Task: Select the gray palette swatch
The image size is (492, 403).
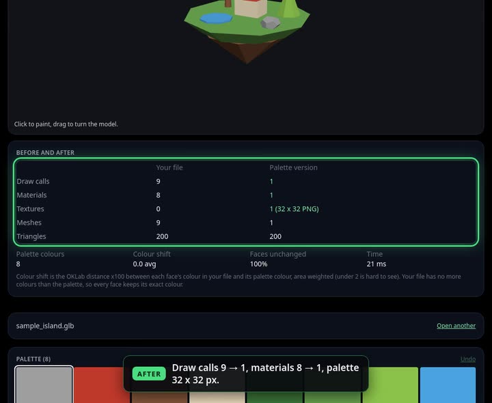Action: pos(44,385)
